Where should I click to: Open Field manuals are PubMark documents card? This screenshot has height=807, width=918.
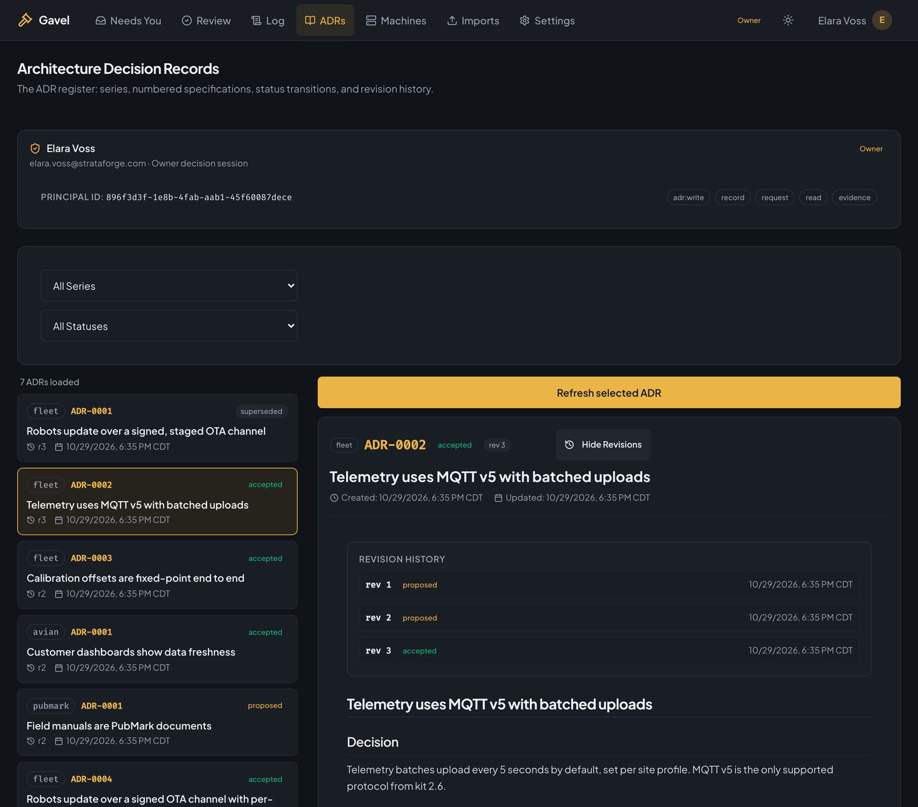tap(157, 722)
